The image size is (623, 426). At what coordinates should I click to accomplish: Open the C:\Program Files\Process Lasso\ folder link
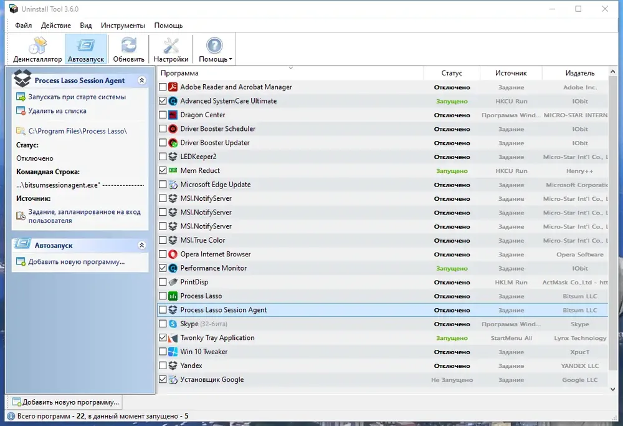(77, 131)
